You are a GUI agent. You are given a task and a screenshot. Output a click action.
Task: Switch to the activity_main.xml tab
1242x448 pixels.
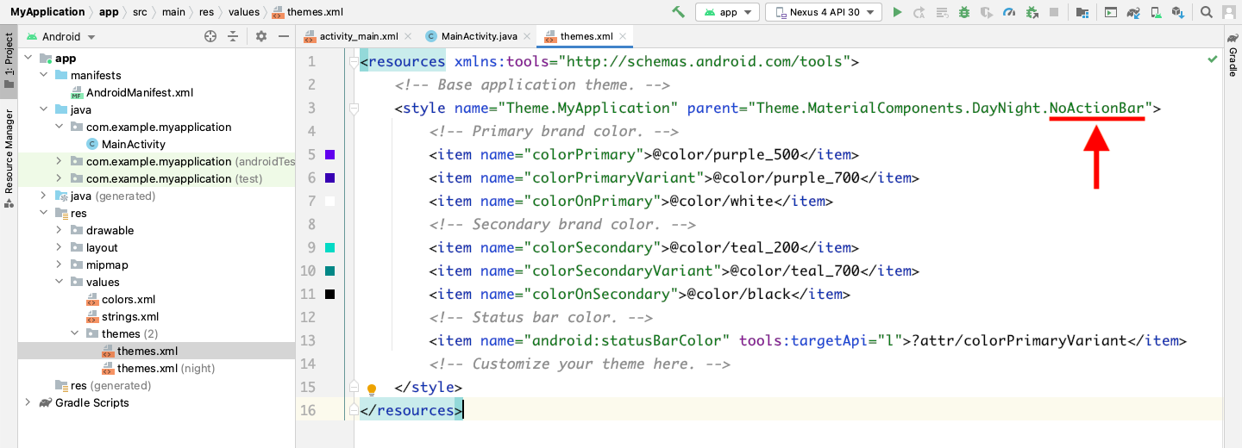pos(358,36)
